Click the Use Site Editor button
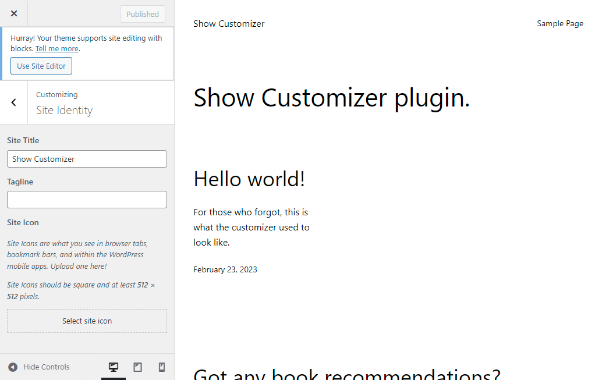The image size is (602, 380). pyautogui.click(x=41, y=66)
